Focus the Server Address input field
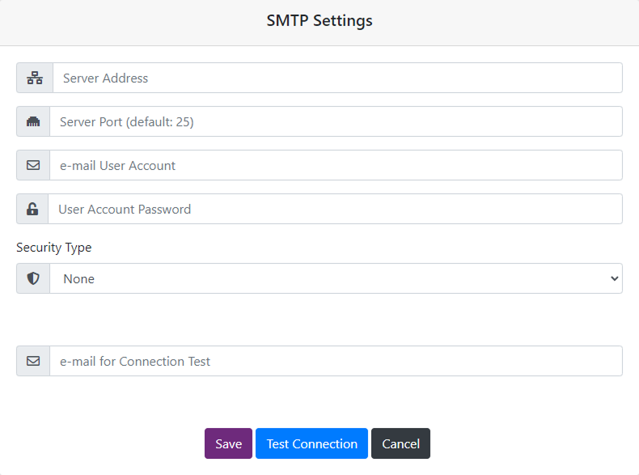Image resolution: width=639 pixels, height=475 pixels. (x=336, y=78)
